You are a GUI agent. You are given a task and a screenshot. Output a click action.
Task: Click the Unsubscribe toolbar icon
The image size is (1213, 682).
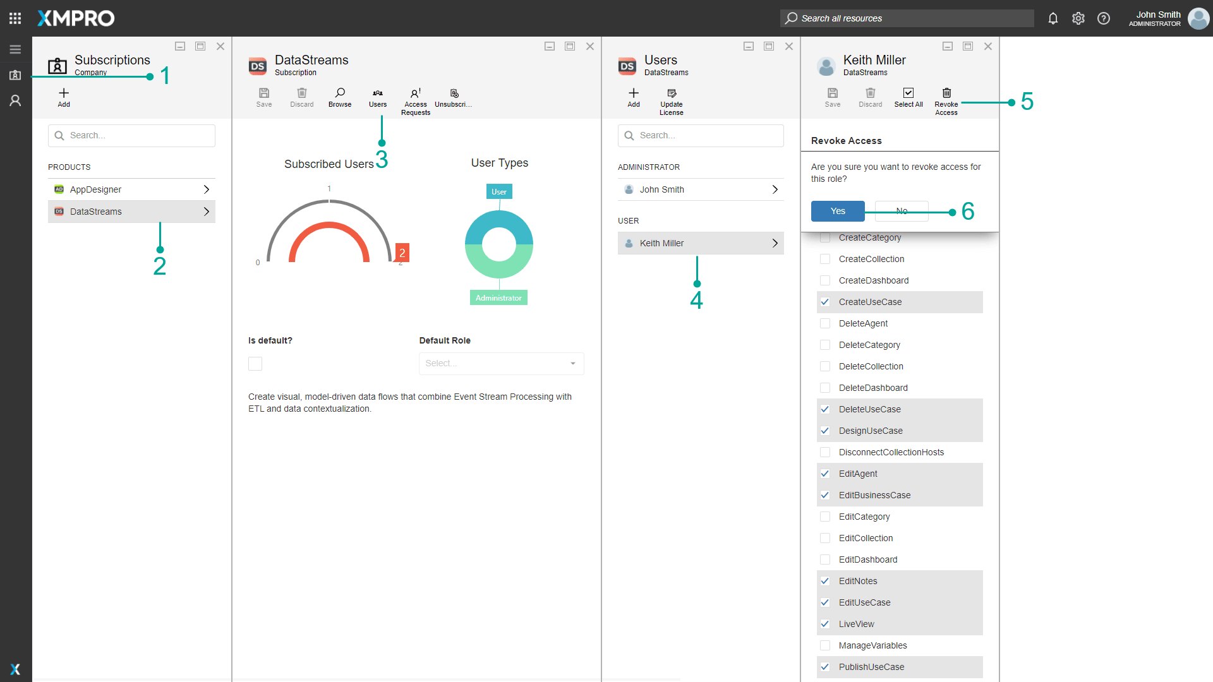454,93
